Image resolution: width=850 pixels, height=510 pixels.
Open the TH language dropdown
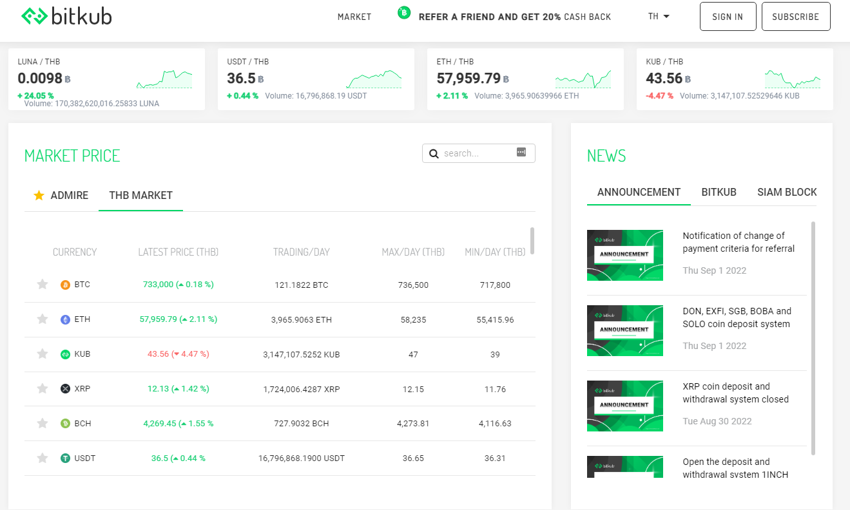[659, 17]
